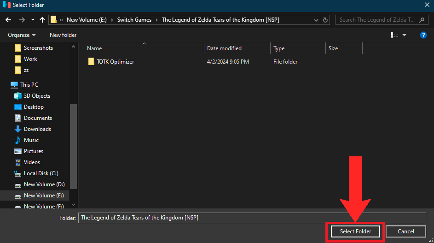Click the sidebar vertical scrollbar thumb
Screen dimensions: 434x243
73,147
